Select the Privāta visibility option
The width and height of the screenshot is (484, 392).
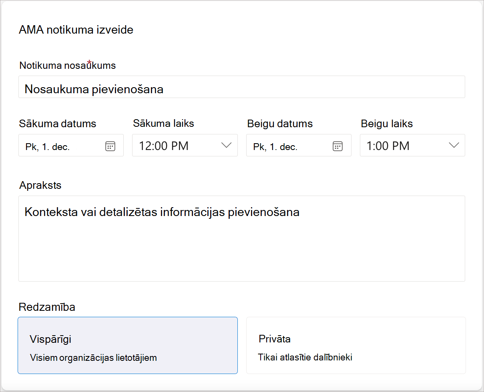click(356, 346)
